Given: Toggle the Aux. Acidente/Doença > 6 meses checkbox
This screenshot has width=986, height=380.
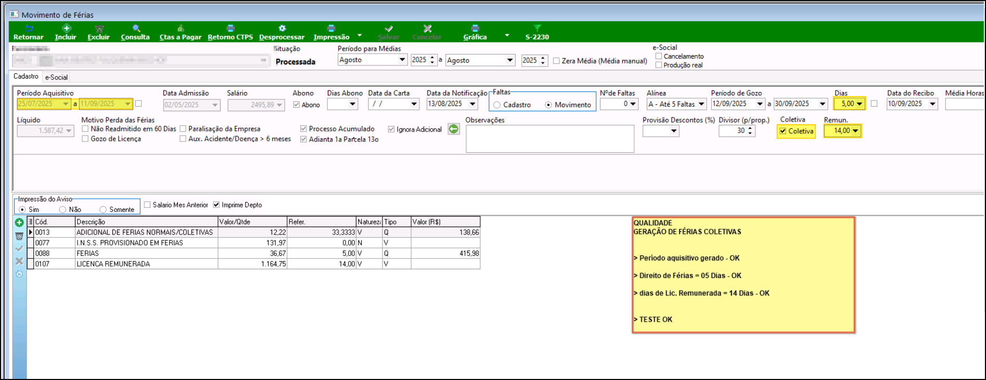Looking at the screenshot, I should (x=183, y=139).
